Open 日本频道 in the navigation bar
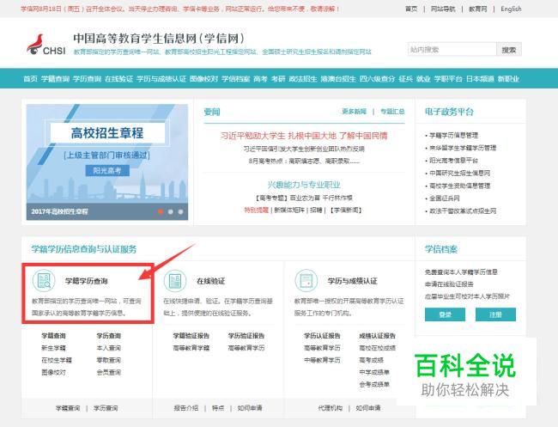The width and height of the screenshot is (558, 427). coord(480,79)
